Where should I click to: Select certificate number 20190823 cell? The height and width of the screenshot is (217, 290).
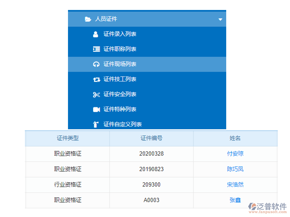point(151,169)
